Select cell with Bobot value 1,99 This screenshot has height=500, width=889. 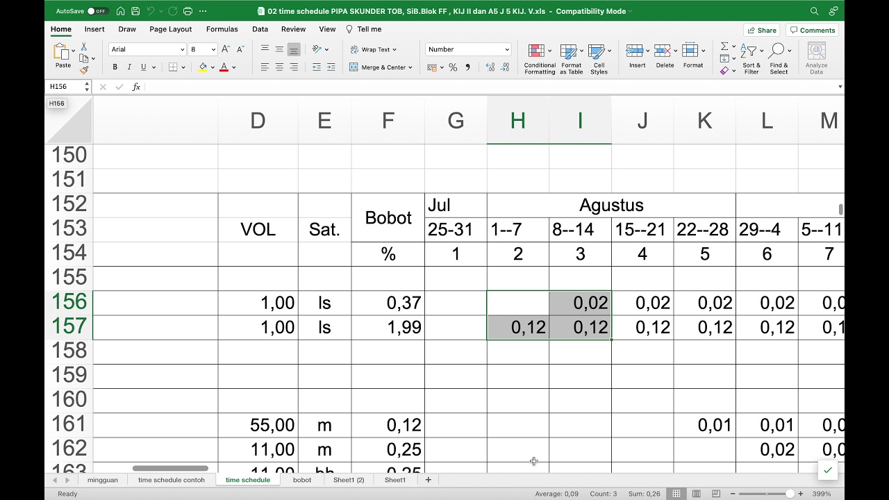[388, 327]
